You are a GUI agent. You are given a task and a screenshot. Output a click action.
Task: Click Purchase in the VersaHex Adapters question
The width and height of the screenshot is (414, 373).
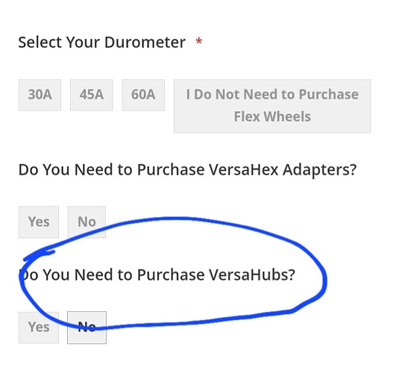tap(171, 169)
